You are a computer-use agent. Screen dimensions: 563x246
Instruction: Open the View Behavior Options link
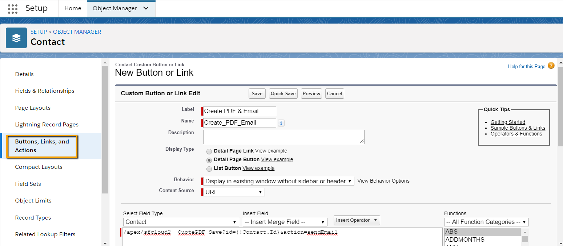tap(383, 181)
